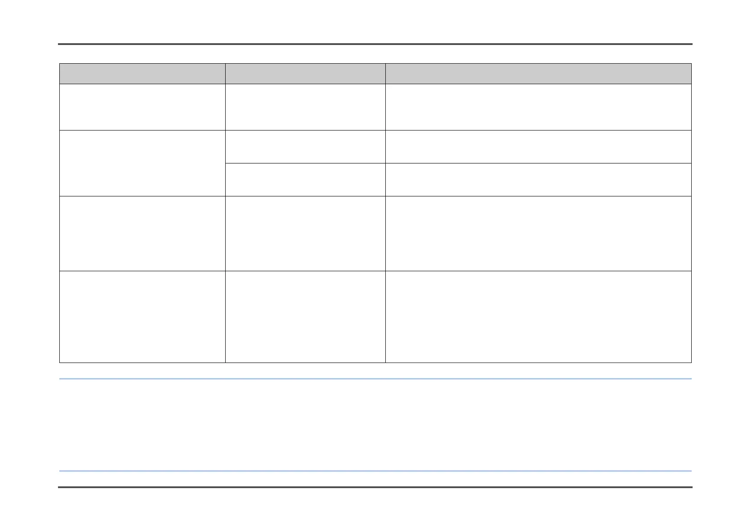Screen dimensions: 751x530
Task: Click upper split cell in second row, middle column
Action: point(305,147)
